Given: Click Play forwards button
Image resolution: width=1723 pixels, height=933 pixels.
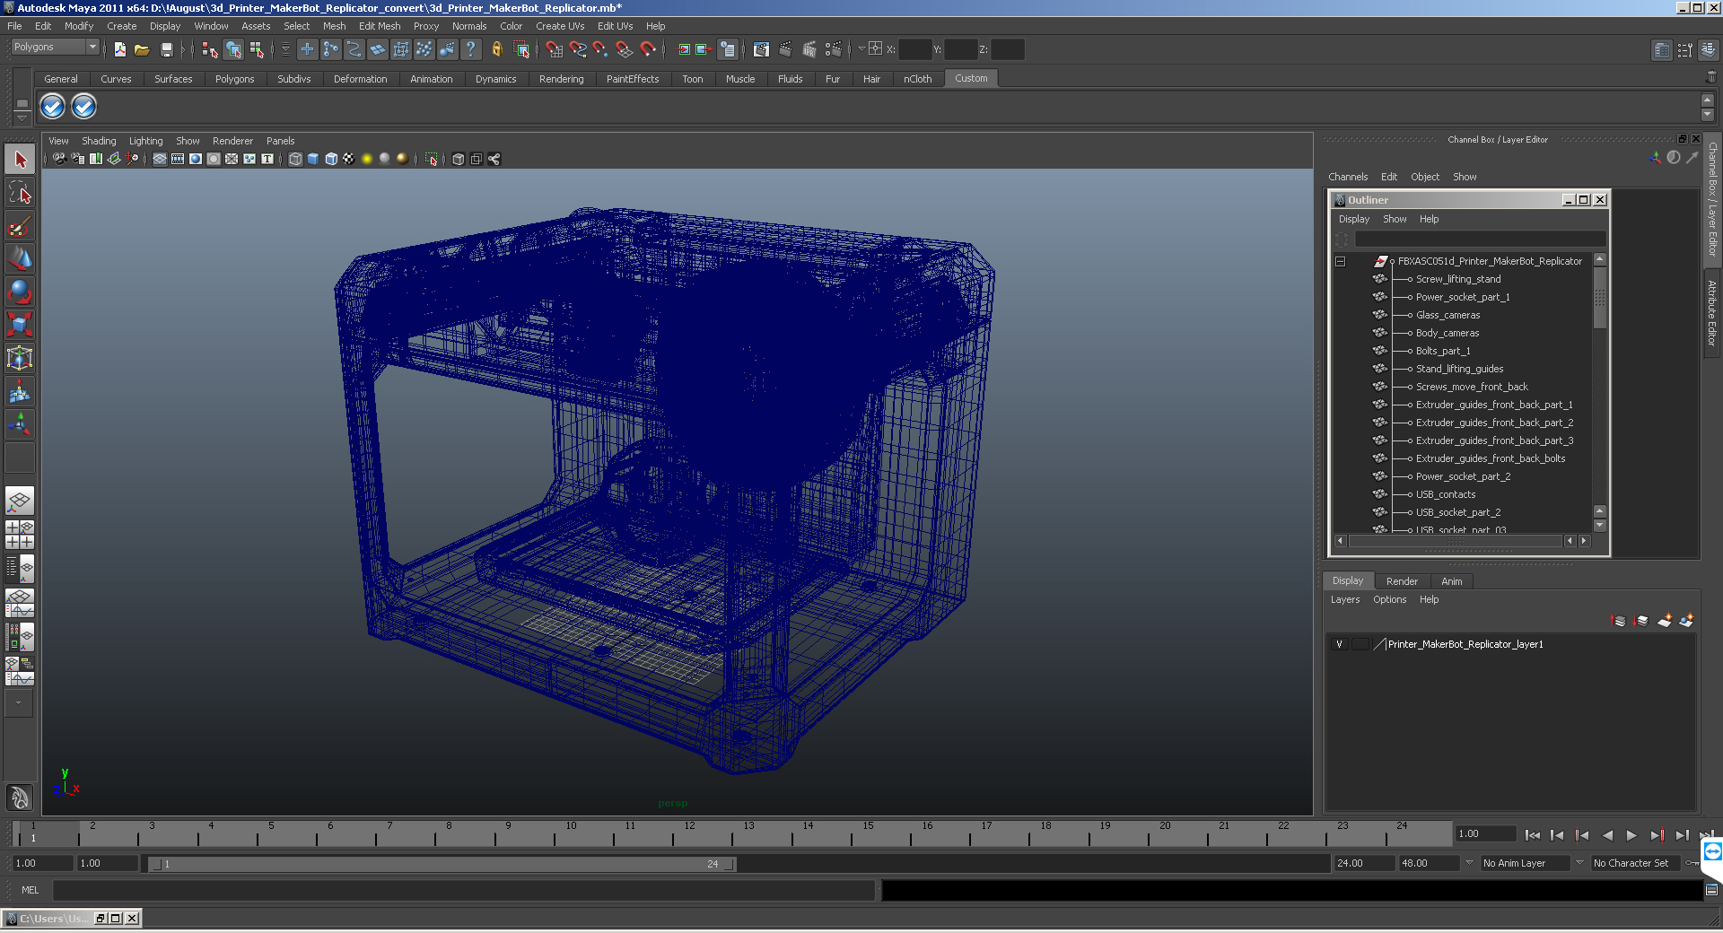Looking at the screenshot, I should click(1631, 835).
